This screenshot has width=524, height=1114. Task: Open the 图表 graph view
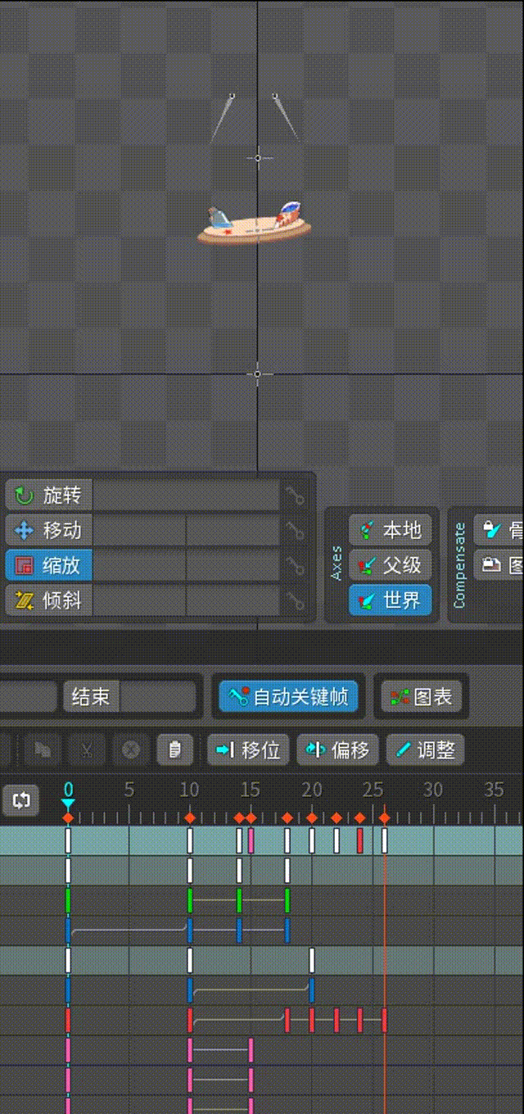[x=421, y=697]
